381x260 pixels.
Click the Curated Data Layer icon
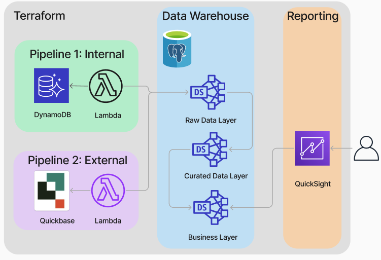coord(210,149)
